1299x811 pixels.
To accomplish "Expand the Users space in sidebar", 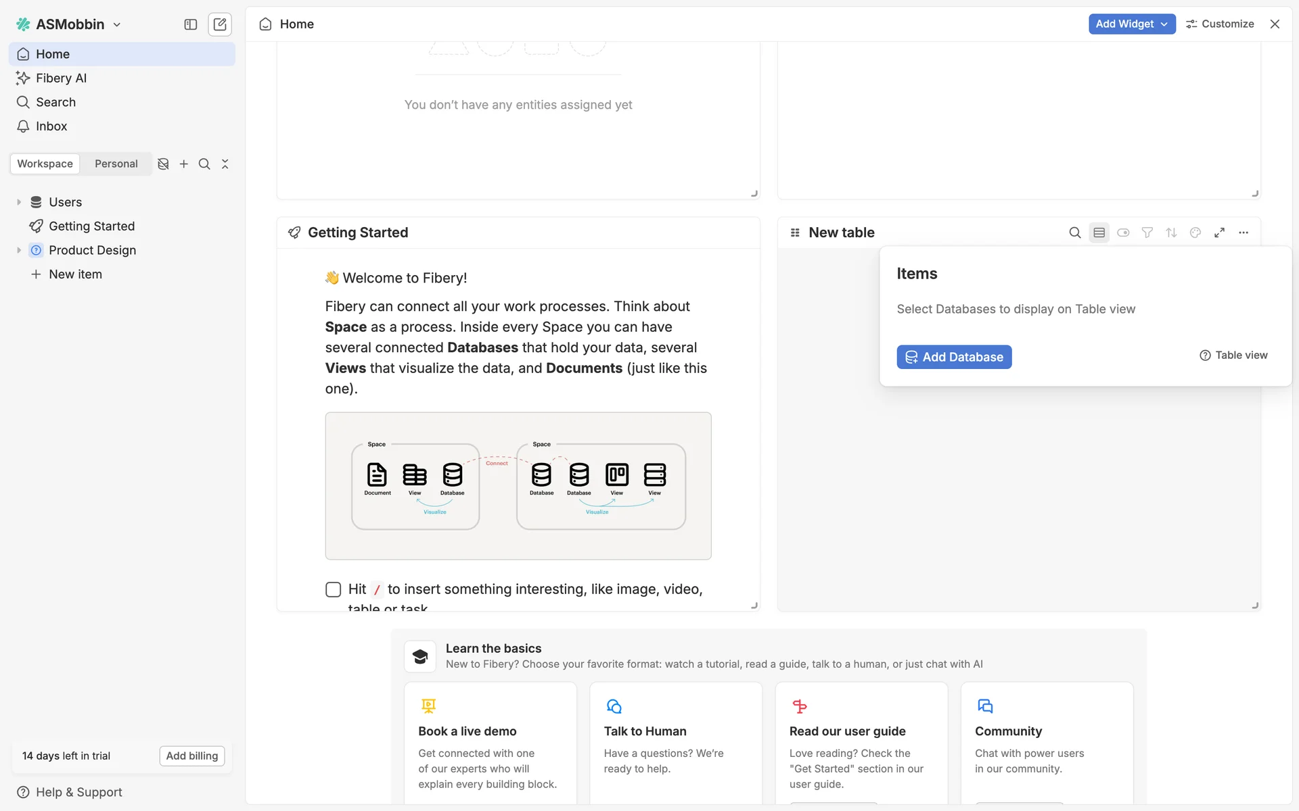I will [19, 202].
